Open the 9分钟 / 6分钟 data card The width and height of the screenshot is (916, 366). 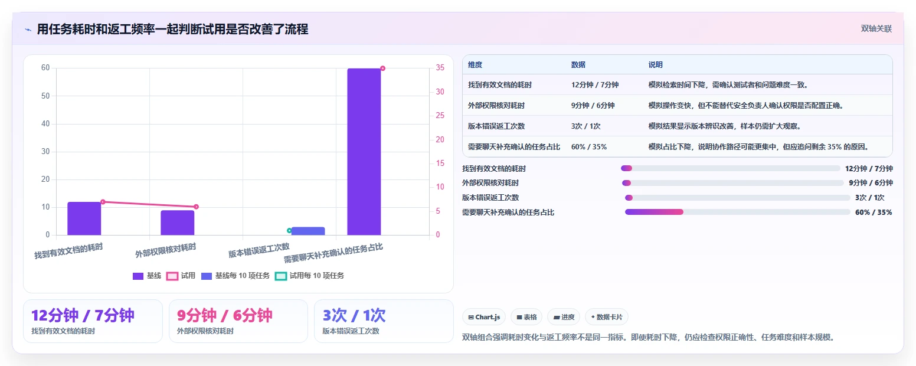238,321
